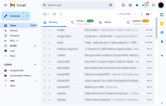Select the Freelance Opportunities email checkbox
Viewport: 166px width, 106px height.
pos(45,49)
